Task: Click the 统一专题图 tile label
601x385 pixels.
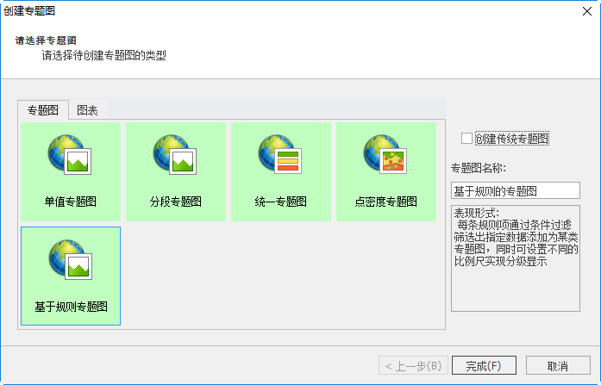Action: (x=281, y=202)
